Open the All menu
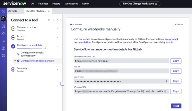Screen dimensions: 192x111 tap(33, 4)
